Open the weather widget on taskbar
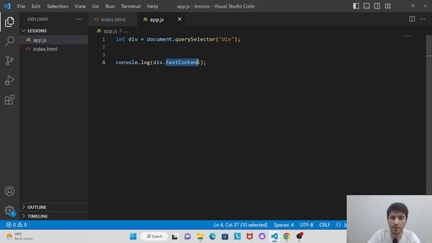The width and height of the screenshot is (432, 243). point(20,236)
